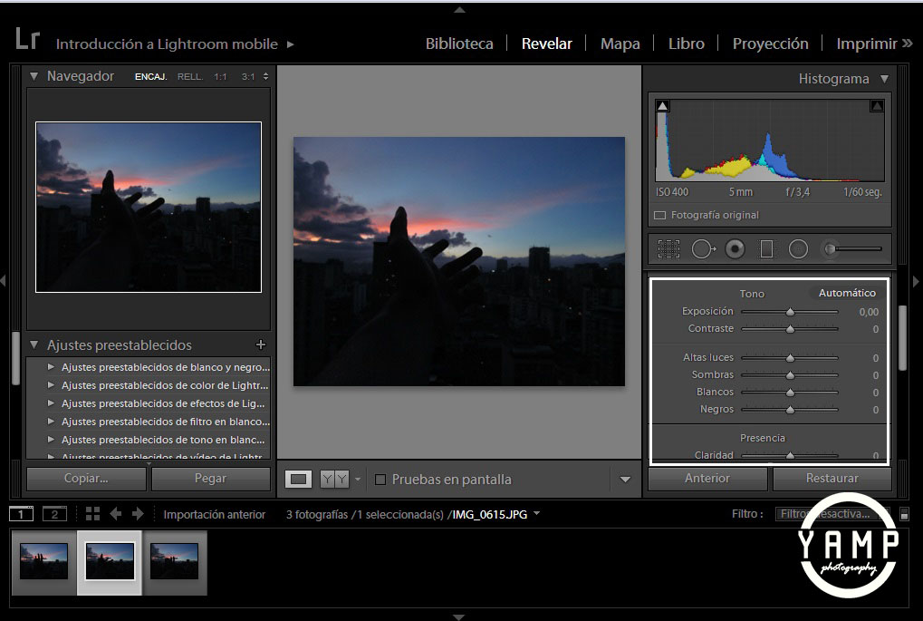Open grid view from filmstrip icon

92,514
